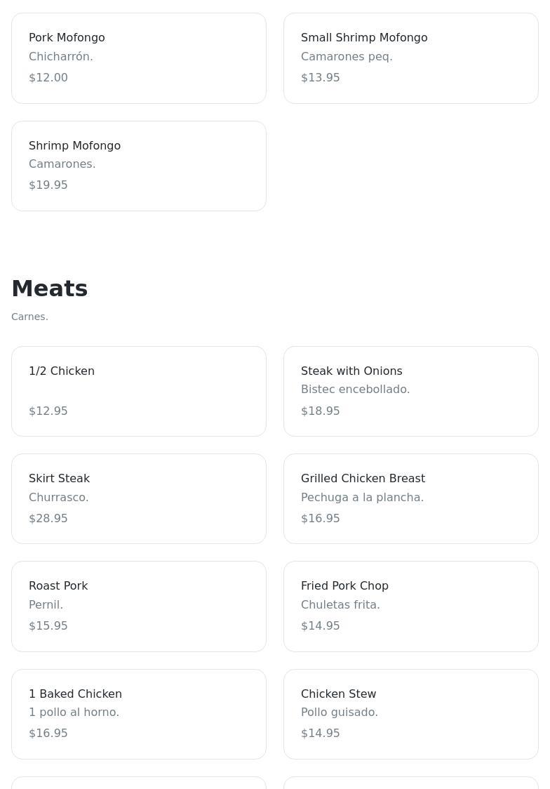The height and width of the screenshot is (789, 550).
Task: Add the 1/2 Chicken item
Action: (138, 391)
